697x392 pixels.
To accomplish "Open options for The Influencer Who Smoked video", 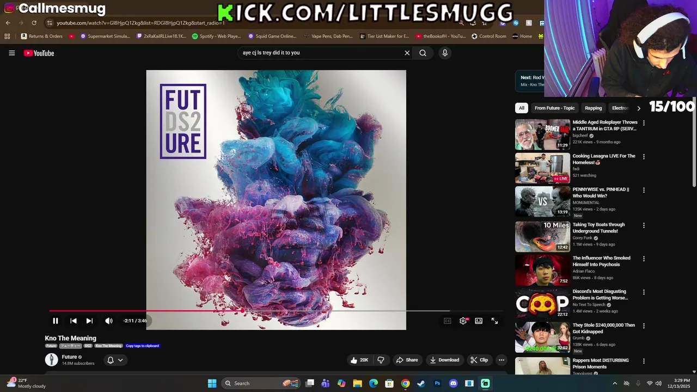I will pyautogui.click(x=644, y=259).
